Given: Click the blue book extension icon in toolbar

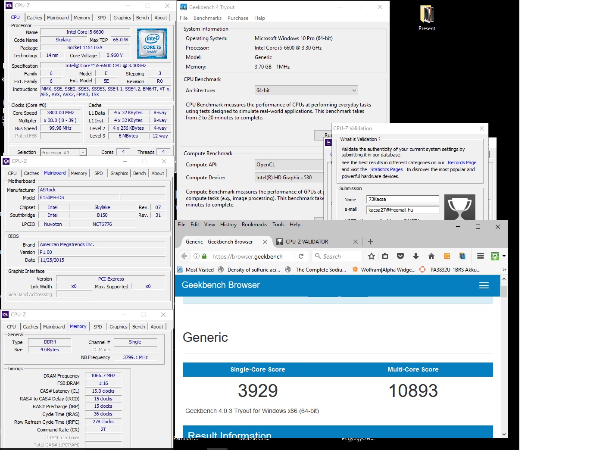Looking at the screenshot, I should pos(462,256).
